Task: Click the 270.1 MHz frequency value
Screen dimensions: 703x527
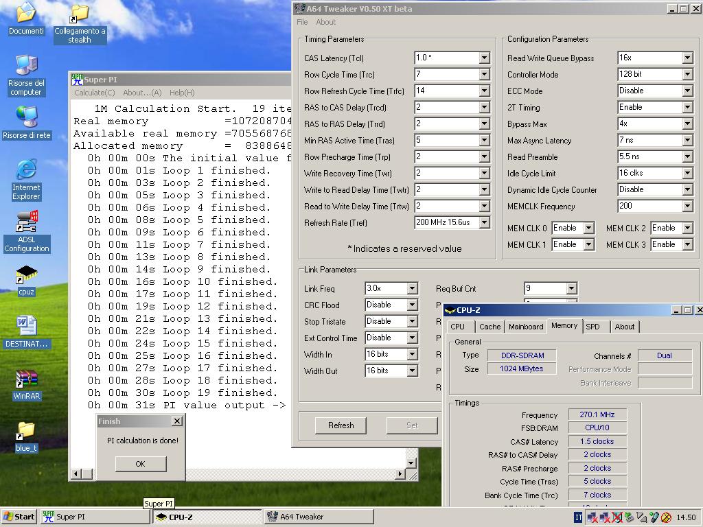Action: [597, 414]
